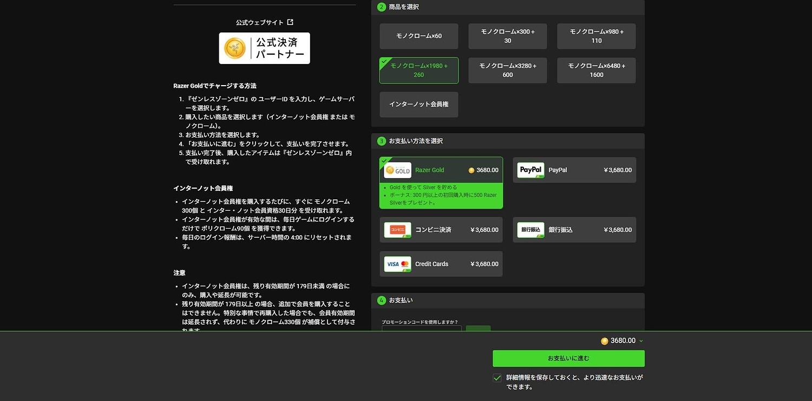Screen dimensions: 812x401
Task: Click the Razer Gold official partner badge
Action: pos(264,48)
